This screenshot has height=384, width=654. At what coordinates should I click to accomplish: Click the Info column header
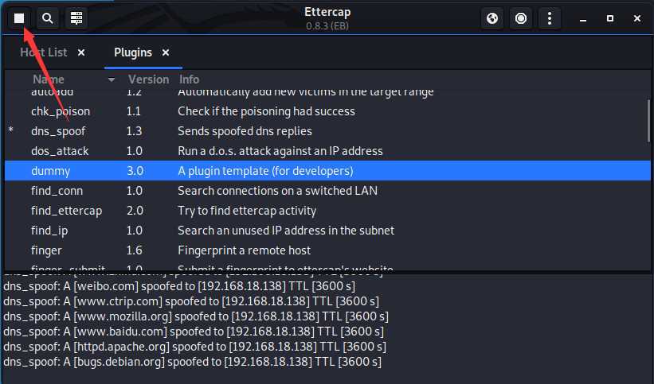[189, 80]
